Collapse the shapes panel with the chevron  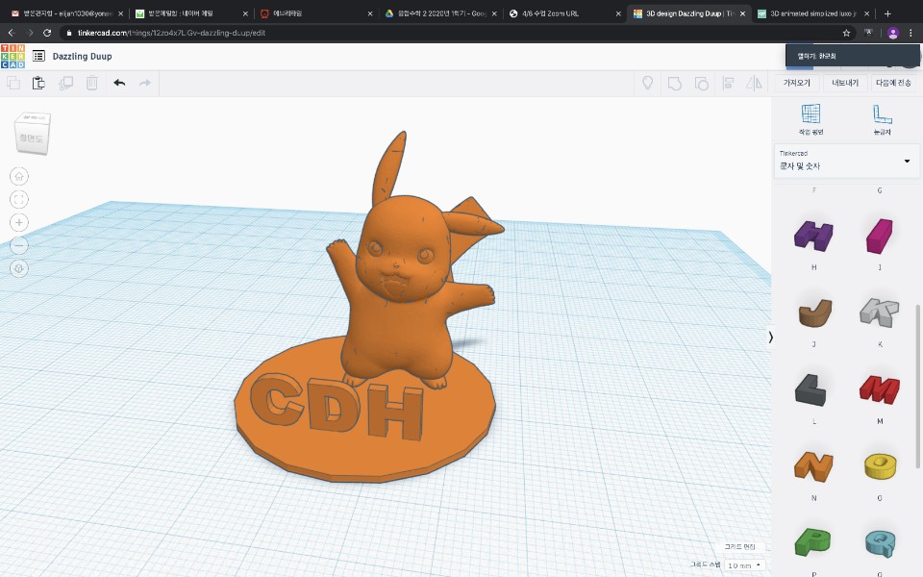(770, 338)
